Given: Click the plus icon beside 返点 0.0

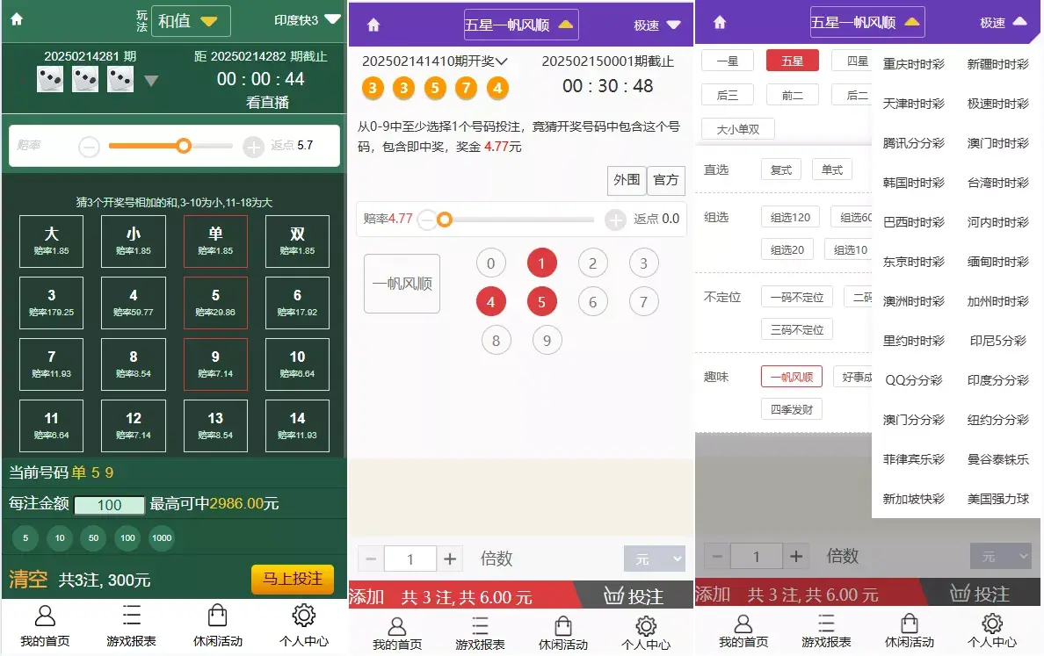Looking at the screenshot, I should (x=615, y=220).
